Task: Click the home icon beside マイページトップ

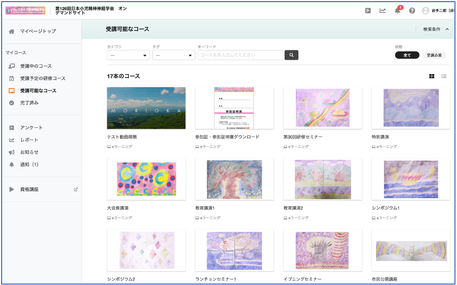Action: (12, 32)
